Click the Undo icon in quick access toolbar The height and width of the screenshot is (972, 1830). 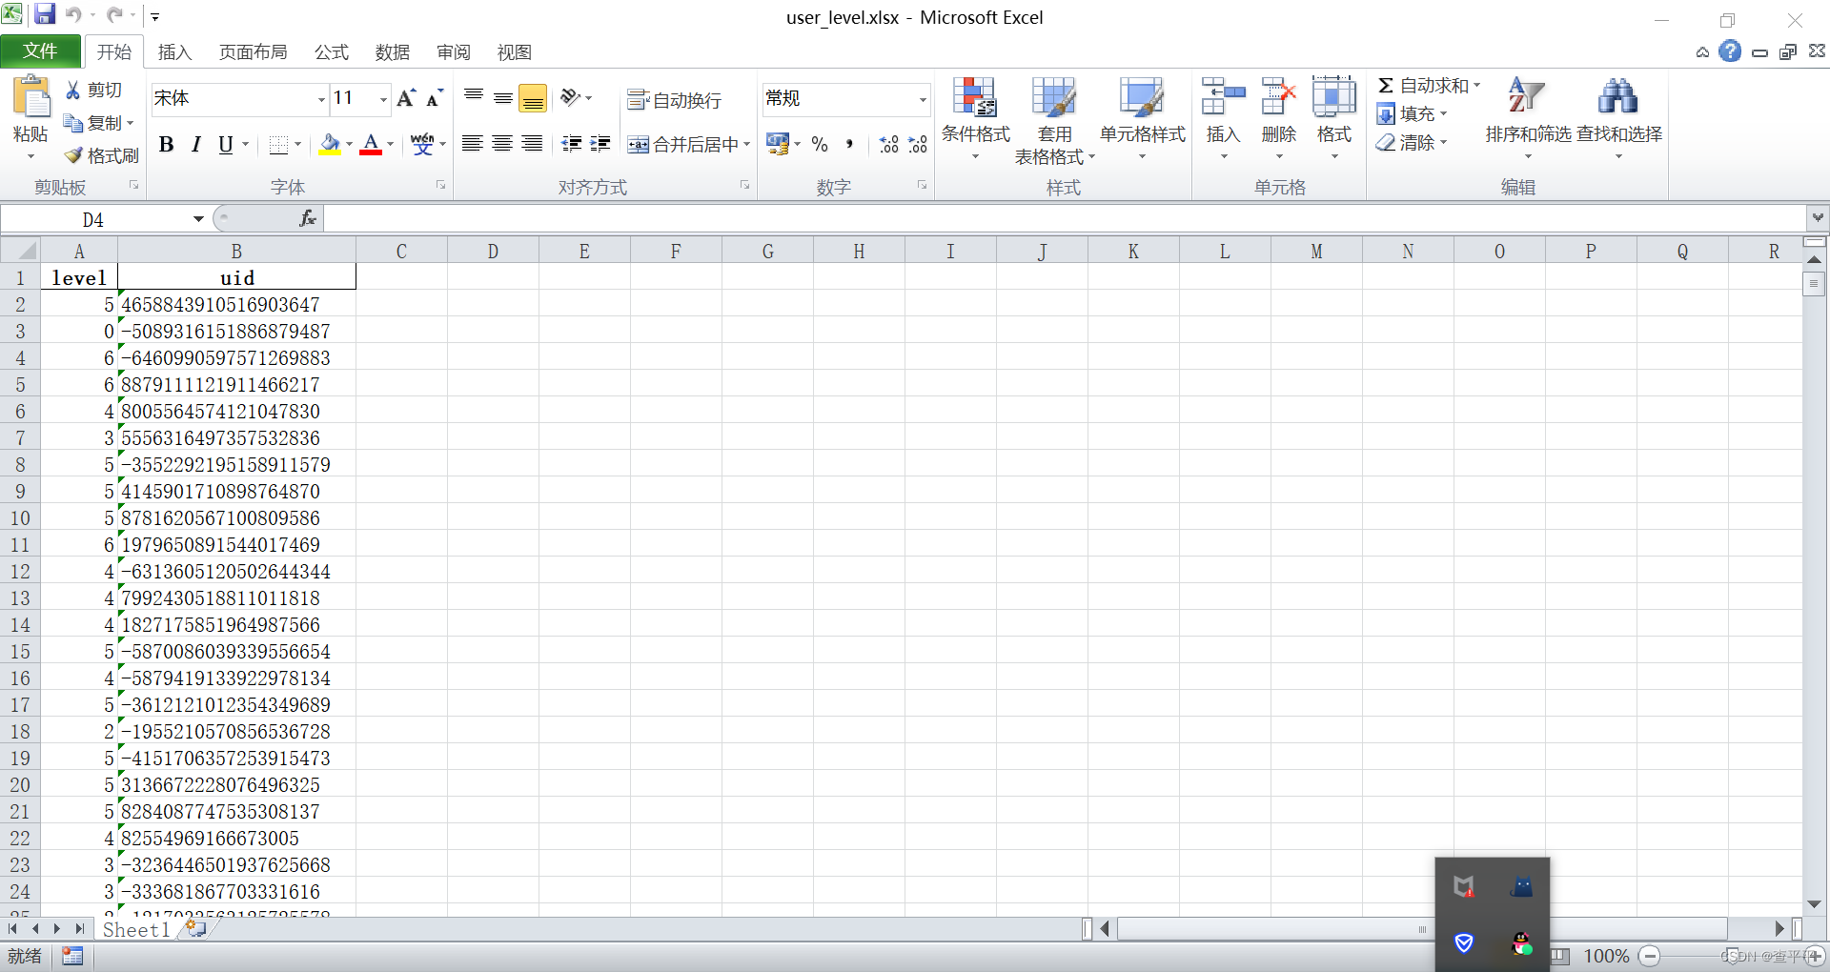72,14
